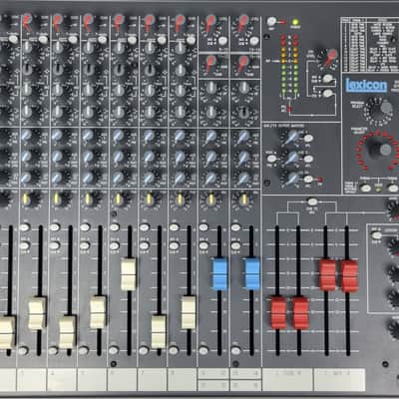Move the right red MIX master fader

pos(349,275)
